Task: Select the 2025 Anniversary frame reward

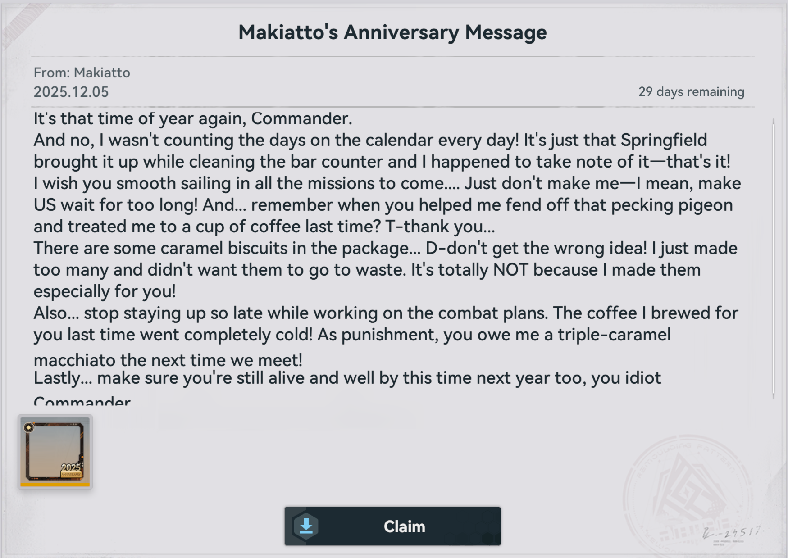Action: click(55, 452)
